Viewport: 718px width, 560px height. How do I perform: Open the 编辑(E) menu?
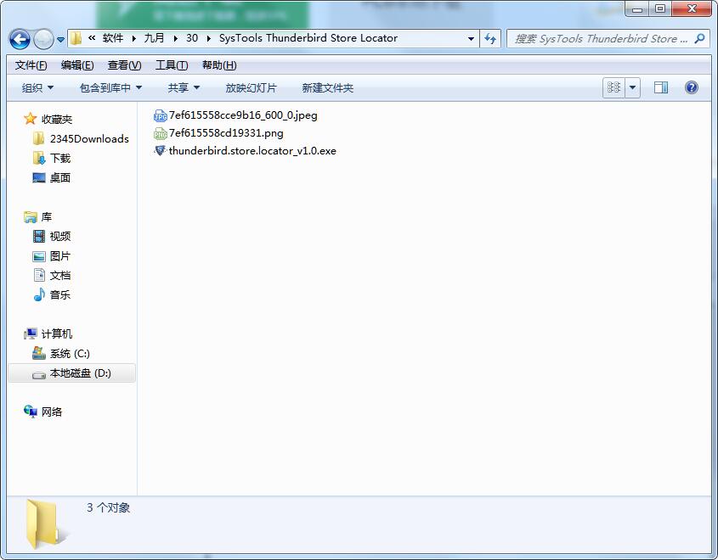tap(77, 65)
